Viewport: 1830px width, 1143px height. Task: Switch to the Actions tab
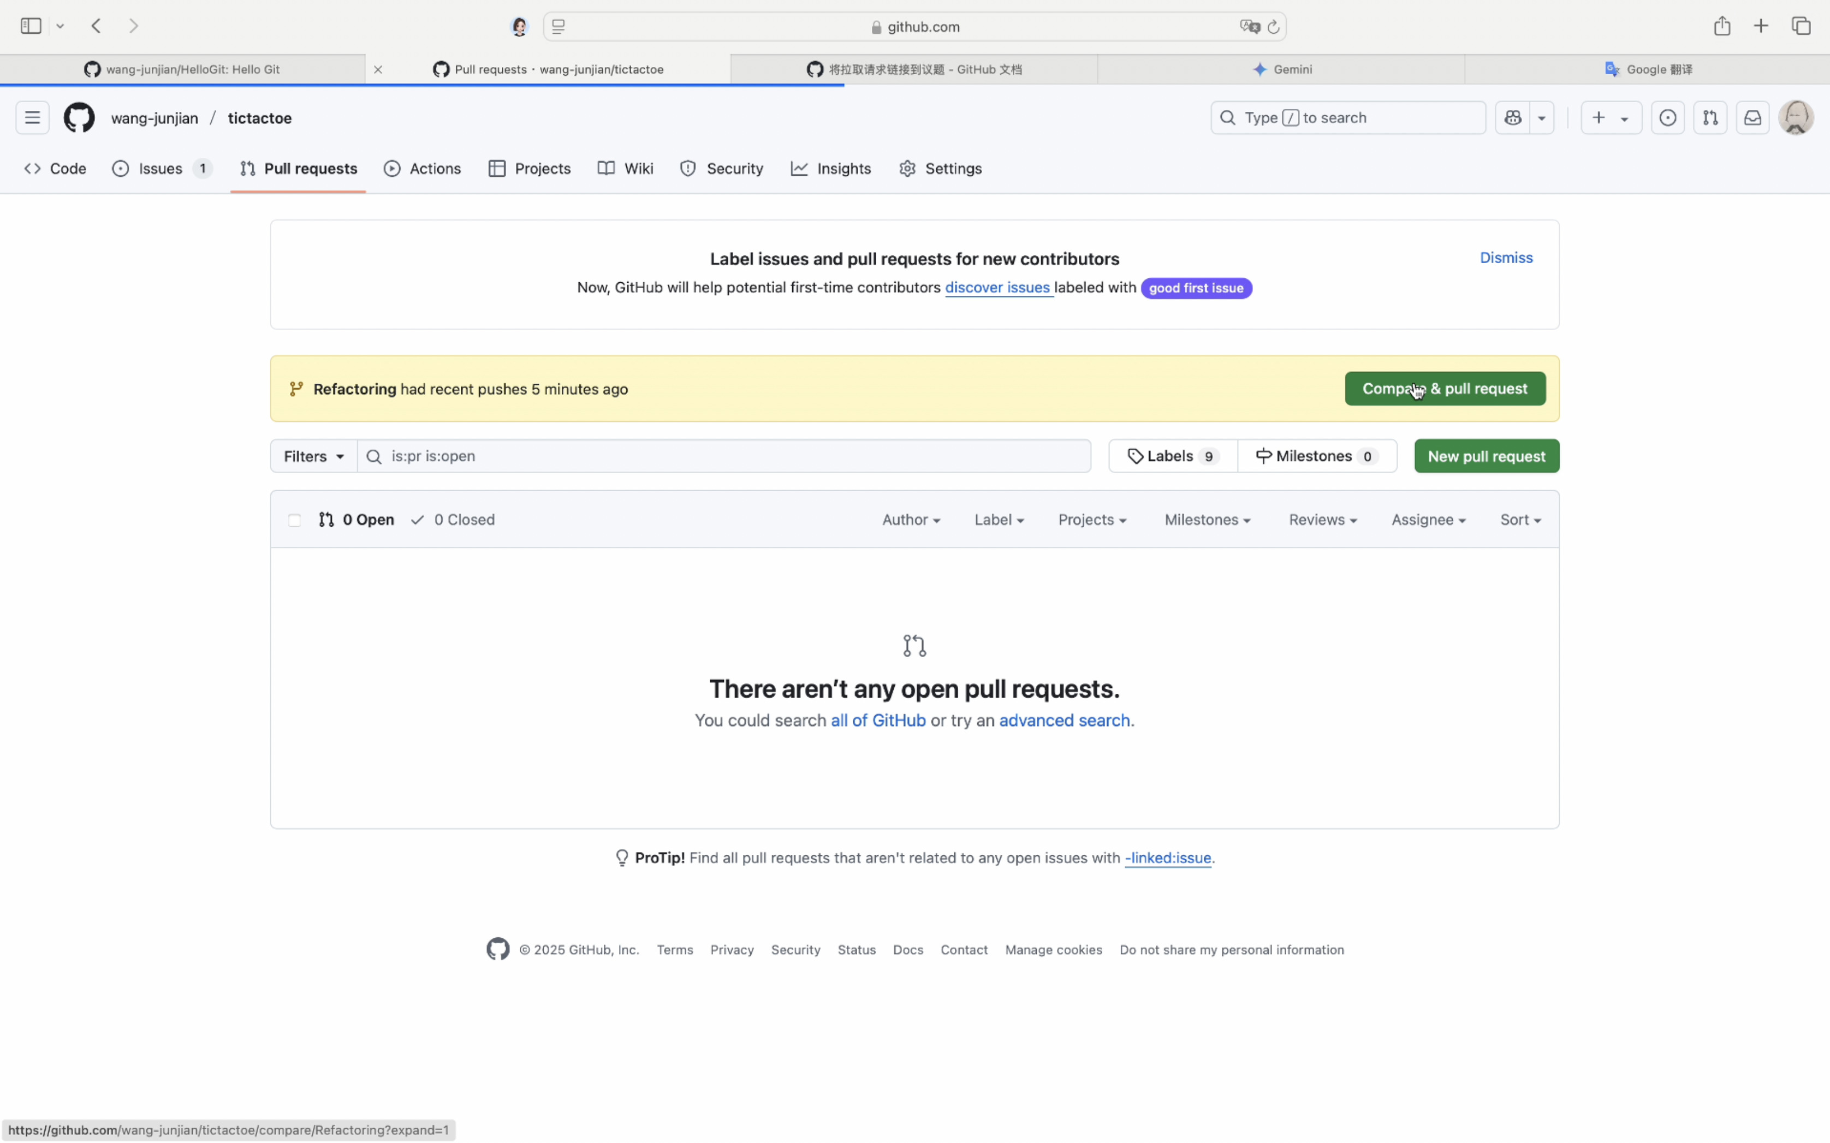pyautogui.click(x=423, y=169)
